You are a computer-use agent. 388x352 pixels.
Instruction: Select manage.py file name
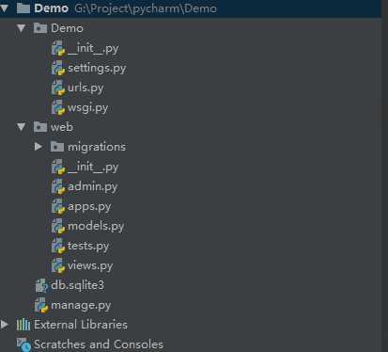(81, 305)
